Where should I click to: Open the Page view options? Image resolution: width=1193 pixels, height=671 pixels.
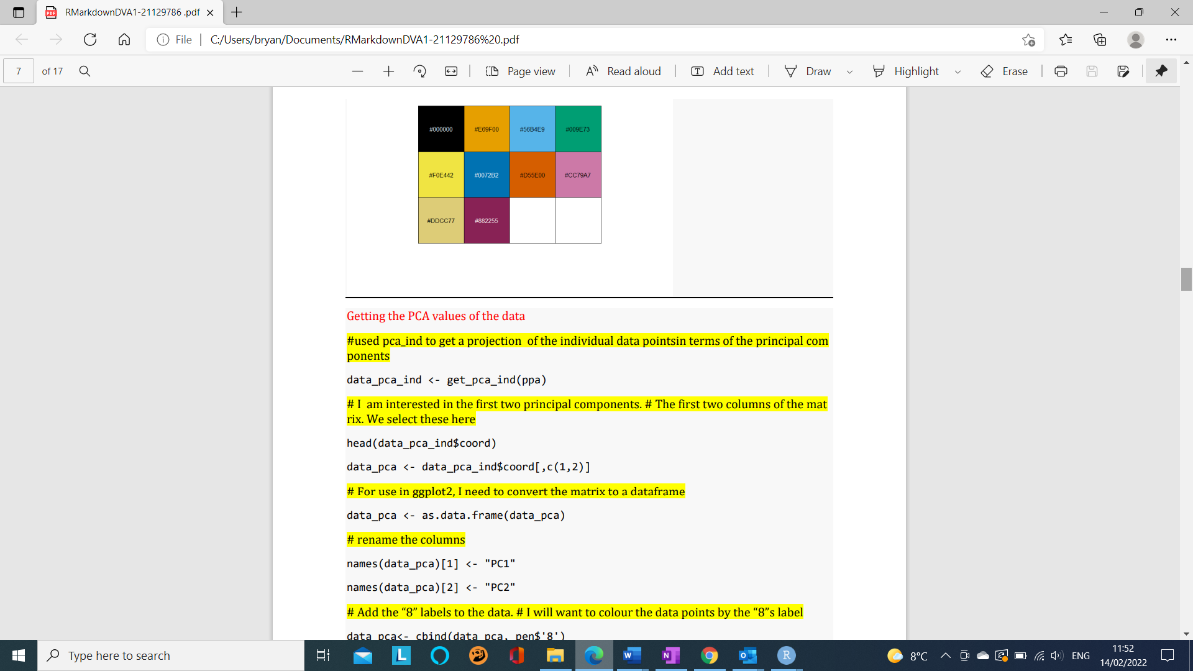520,71
